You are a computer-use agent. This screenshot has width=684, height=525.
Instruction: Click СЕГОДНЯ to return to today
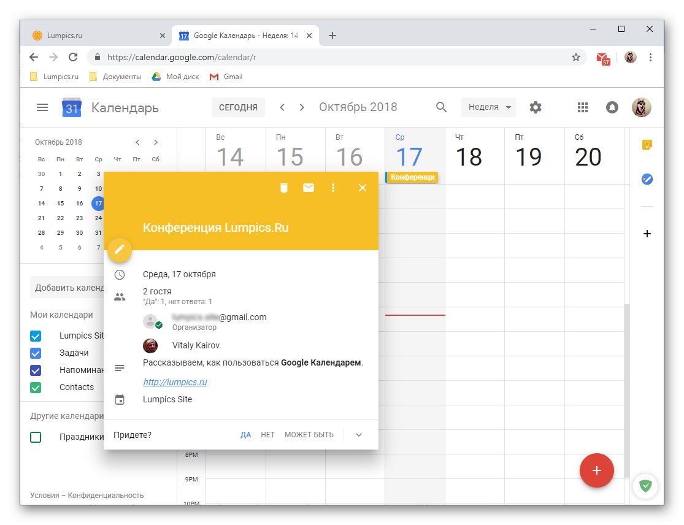coord(238,107)
